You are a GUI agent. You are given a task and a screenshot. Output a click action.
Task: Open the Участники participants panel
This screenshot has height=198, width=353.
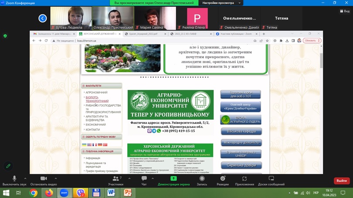(116, 181)
